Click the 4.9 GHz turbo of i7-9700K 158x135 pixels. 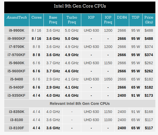tap(72, 47)
